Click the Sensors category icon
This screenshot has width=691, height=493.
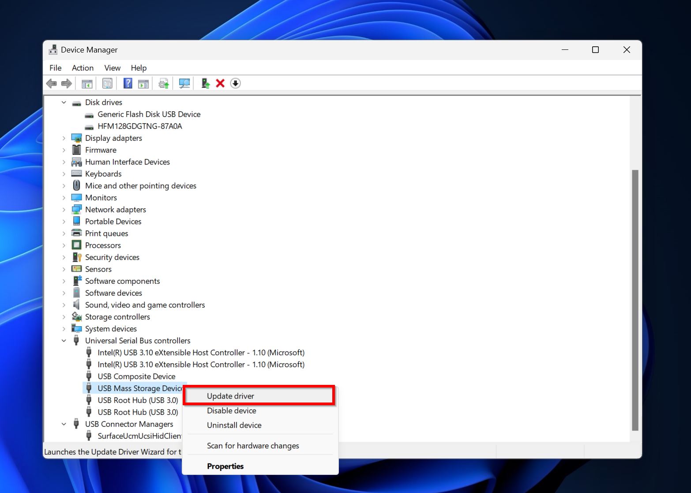77,269
